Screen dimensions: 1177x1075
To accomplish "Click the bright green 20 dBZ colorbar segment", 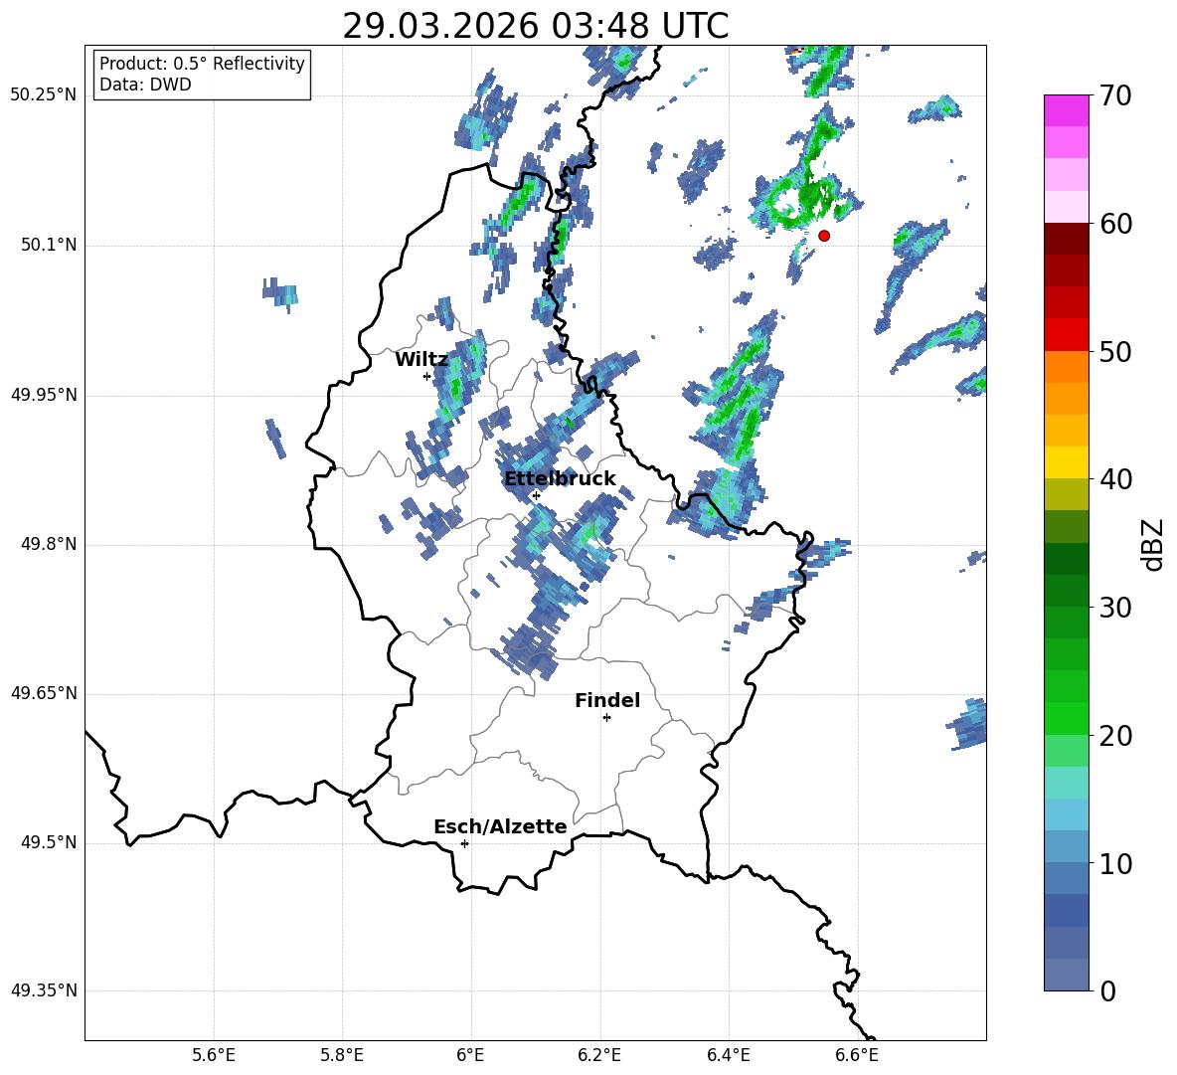I will click(x=1066, y=718).
